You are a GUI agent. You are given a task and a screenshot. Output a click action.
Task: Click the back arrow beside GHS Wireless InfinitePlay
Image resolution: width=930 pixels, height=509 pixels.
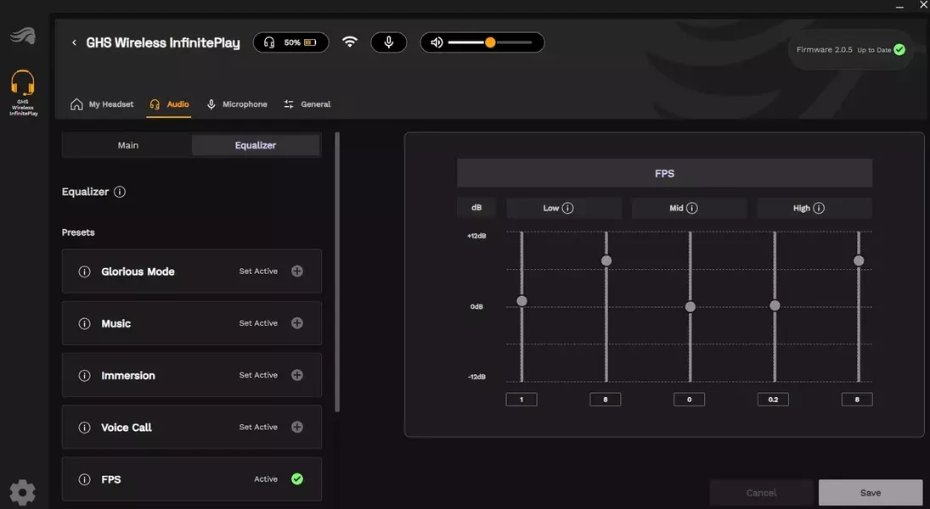pyautogui.click(x=74, y=42)
